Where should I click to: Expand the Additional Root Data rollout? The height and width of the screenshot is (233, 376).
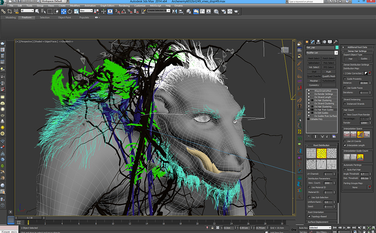point(357,47)
